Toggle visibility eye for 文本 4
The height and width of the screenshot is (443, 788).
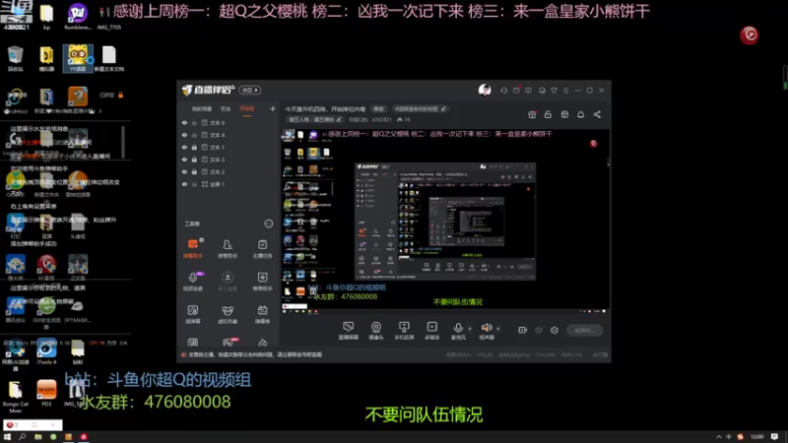[x=184, y=135]
